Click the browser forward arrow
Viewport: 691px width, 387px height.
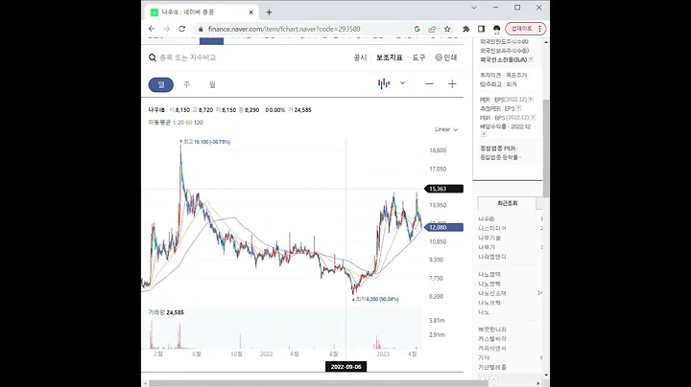point(167,29)
